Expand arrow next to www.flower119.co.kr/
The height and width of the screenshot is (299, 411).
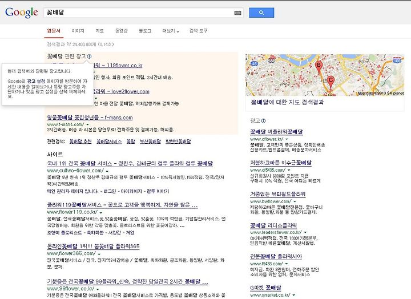pos(101,212)
